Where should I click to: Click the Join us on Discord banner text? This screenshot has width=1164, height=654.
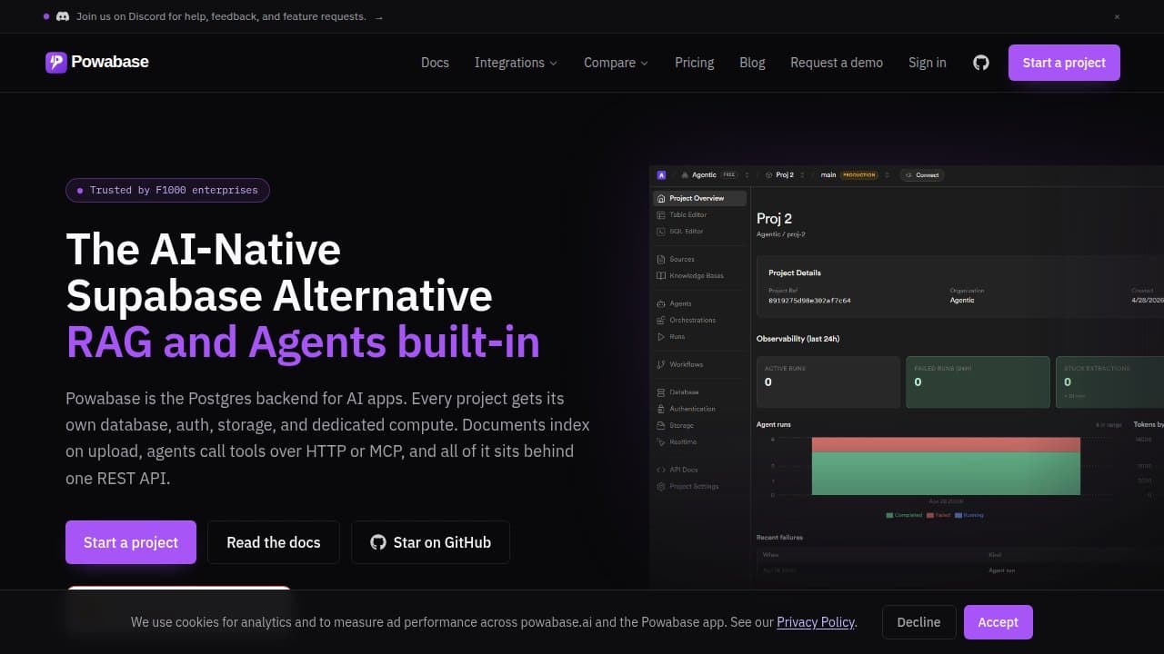click(221, 16)
